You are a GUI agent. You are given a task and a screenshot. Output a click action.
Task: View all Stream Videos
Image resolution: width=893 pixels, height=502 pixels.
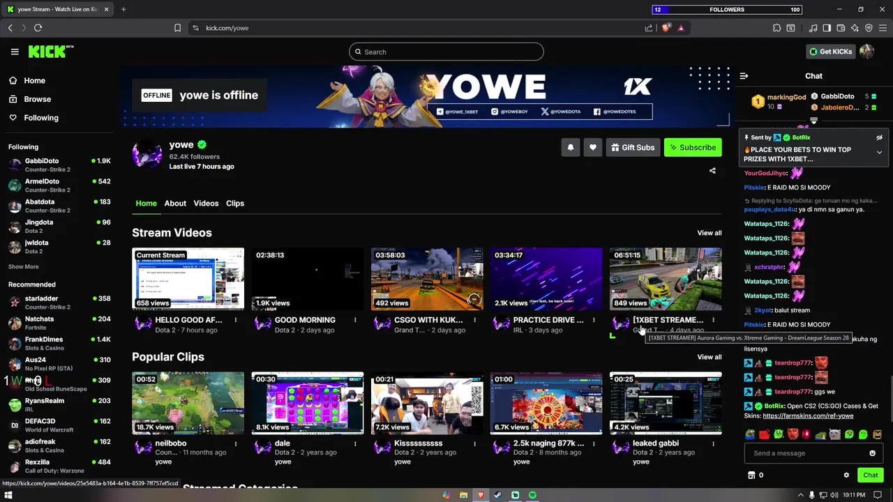pos(709,233)
